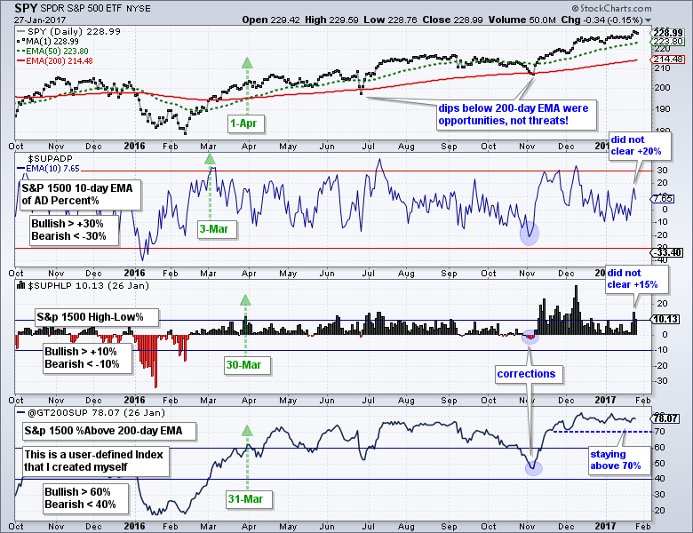Click the blue highlight circle on $SUPADP November low
This screenshot has height=533, width=693.
[x=529, y=234]
